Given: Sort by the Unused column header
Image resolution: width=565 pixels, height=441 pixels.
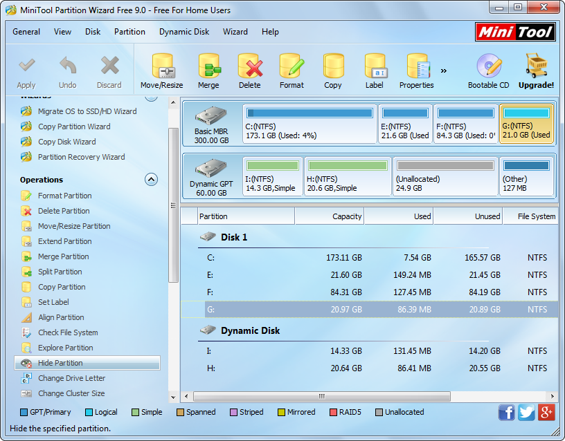Looking at the screenshot, I should 468,216.
